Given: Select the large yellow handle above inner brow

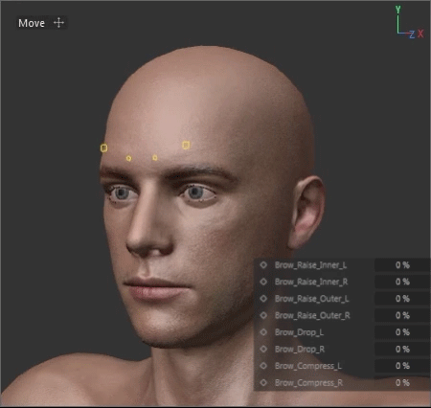Looking at the screenshot, I should pos(186,146).
